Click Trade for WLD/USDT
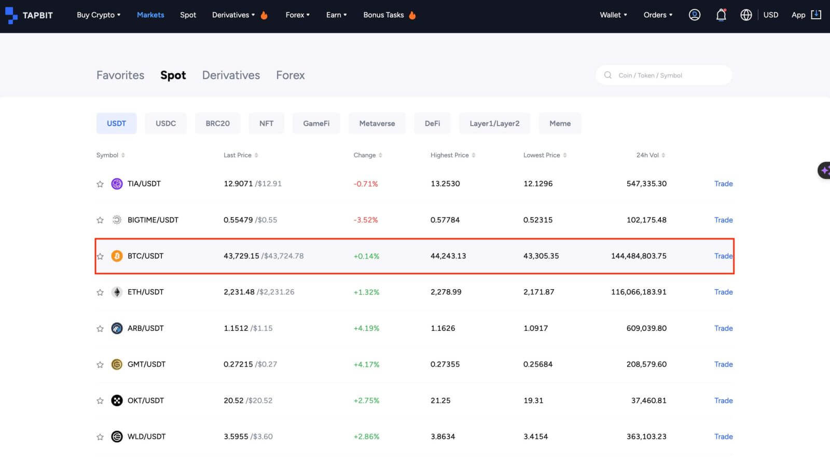Image resolution: width=830 pixels, height=458 pixels. [x=723, y=437]
